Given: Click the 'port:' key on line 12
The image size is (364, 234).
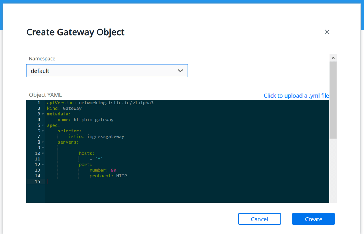Looking at the screenshot, I should [85, 165].
